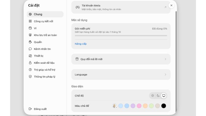Choose the beige theme swatch

click(x=157, y=106)
